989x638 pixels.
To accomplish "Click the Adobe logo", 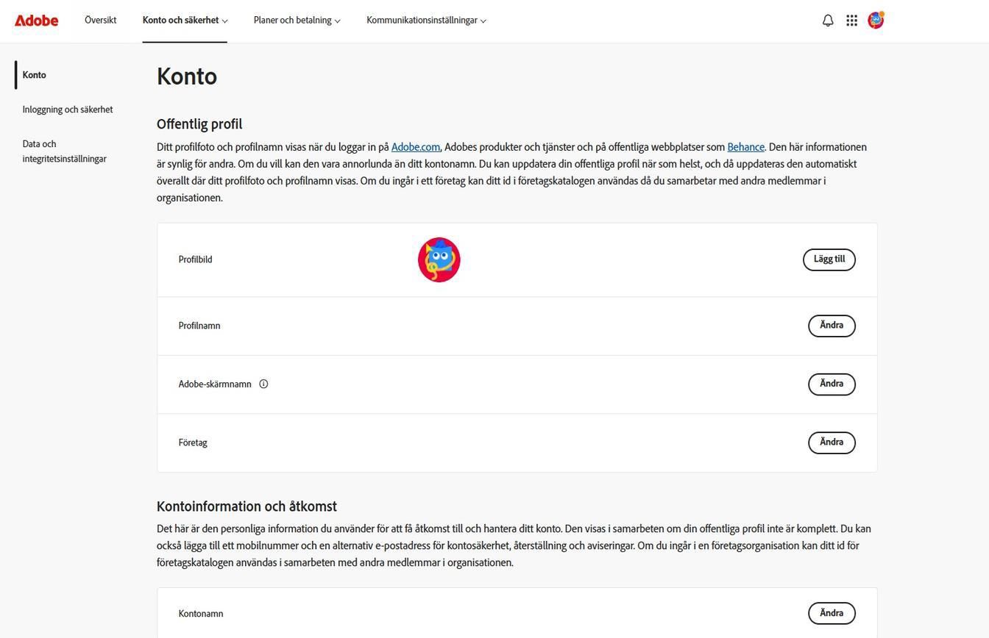I will [x=37, y=21].
